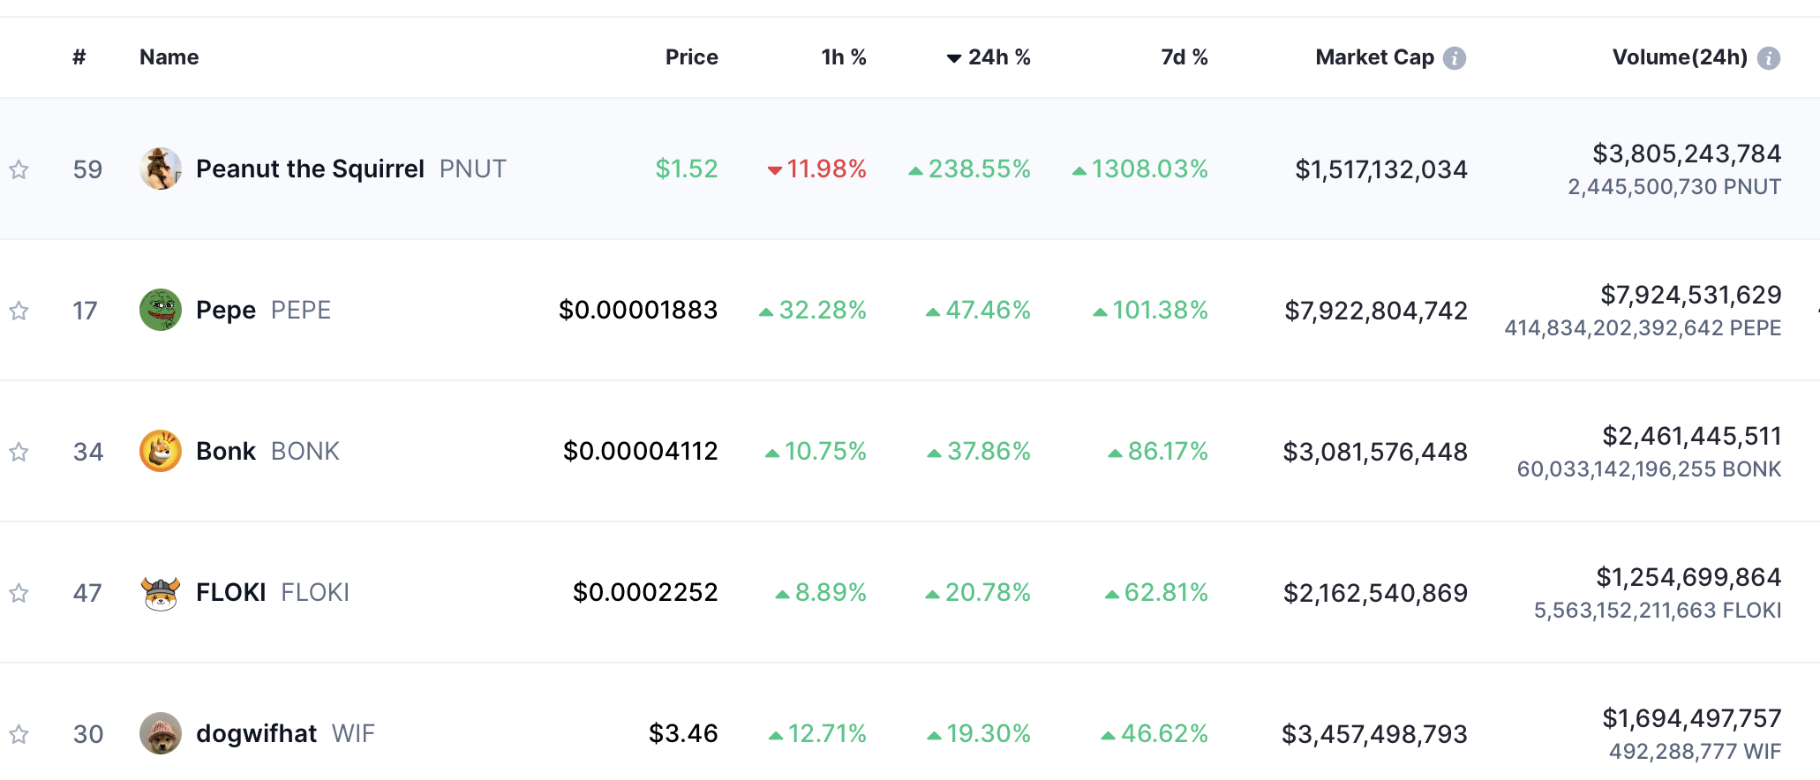
Task: Sort the table by 1h % header
Action: [843, 57]
